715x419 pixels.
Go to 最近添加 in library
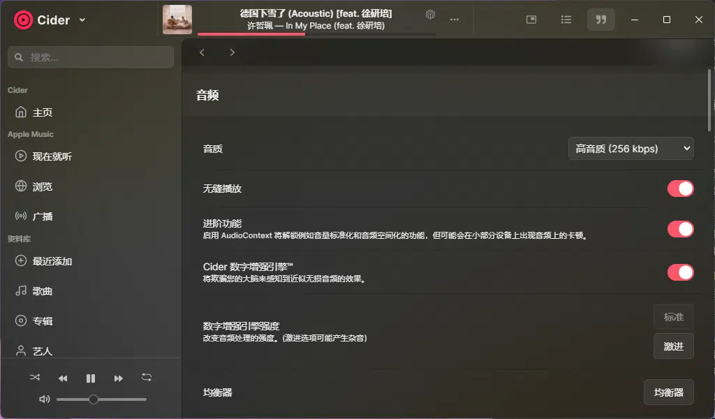tap(52, 261)
